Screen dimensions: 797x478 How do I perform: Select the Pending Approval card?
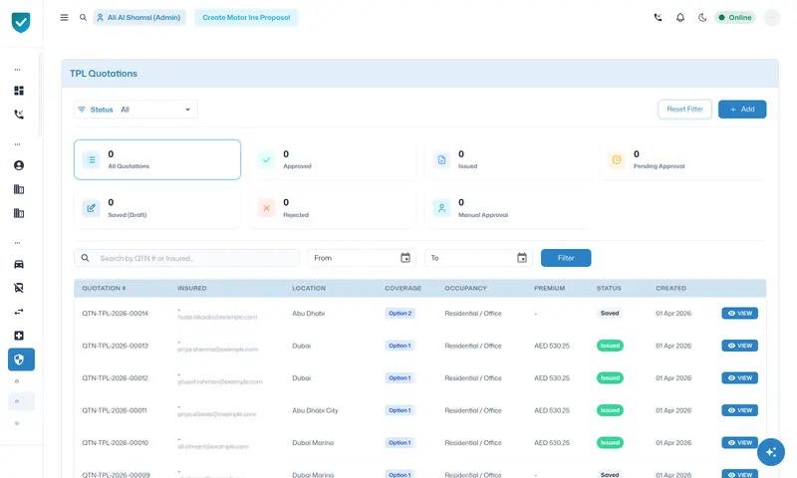(x=682, y=159)
